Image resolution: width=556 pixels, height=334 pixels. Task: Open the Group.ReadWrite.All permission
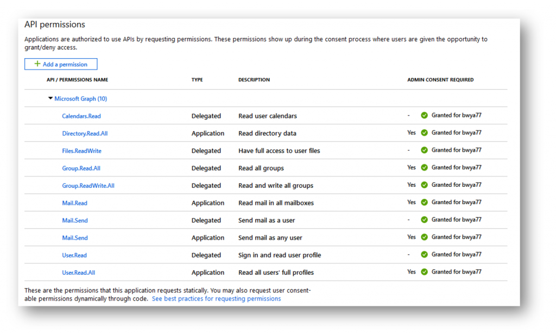[x=88, y=185]
